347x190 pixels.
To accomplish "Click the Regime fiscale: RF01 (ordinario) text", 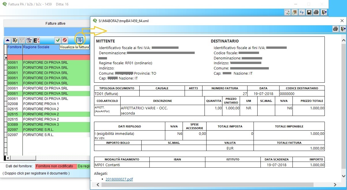I will point(125,63).
